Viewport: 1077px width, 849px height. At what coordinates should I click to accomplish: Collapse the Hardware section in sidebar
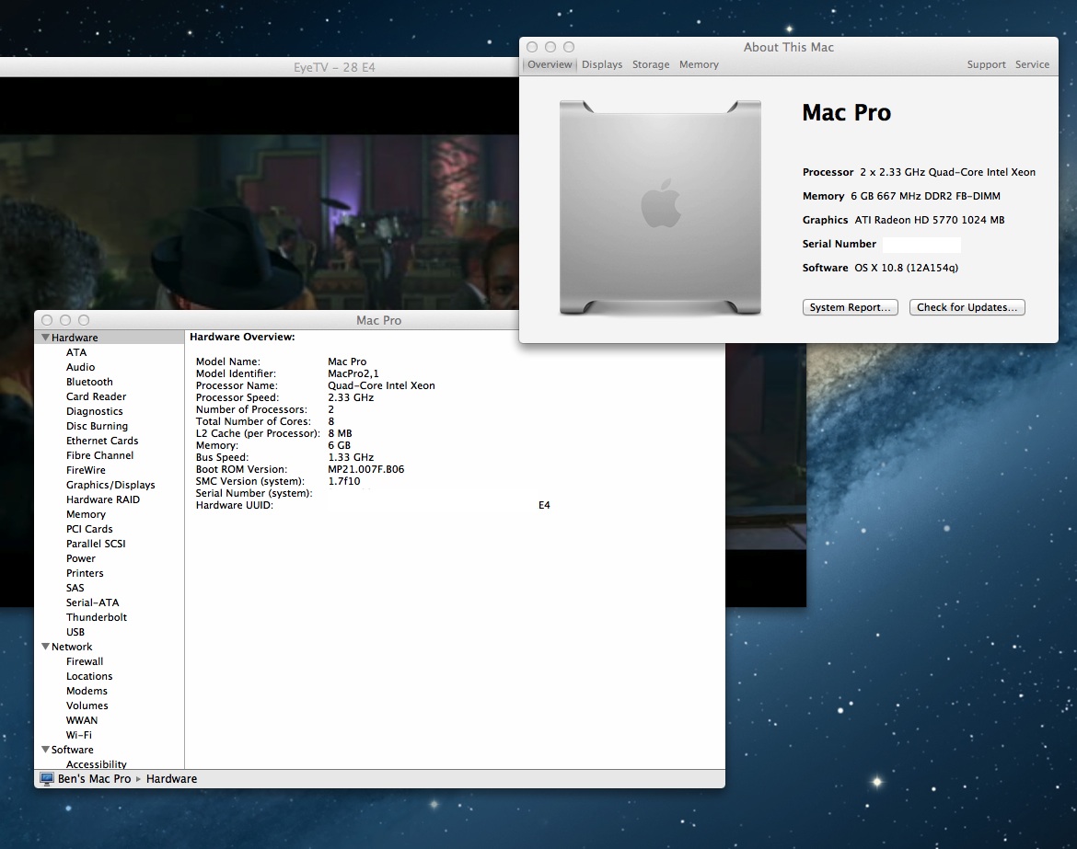click(x=45, y=338)
